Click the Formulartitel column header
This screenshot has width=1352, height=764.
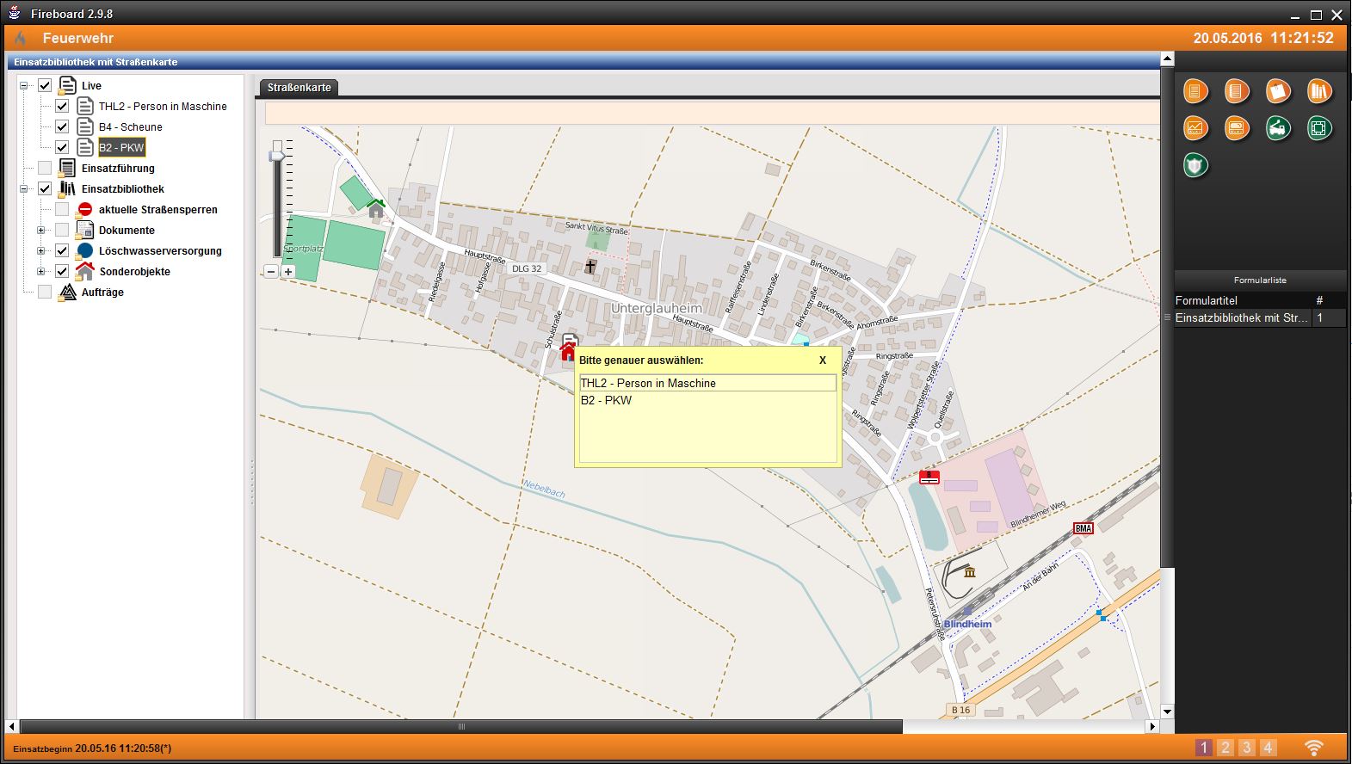(1244, 300)
